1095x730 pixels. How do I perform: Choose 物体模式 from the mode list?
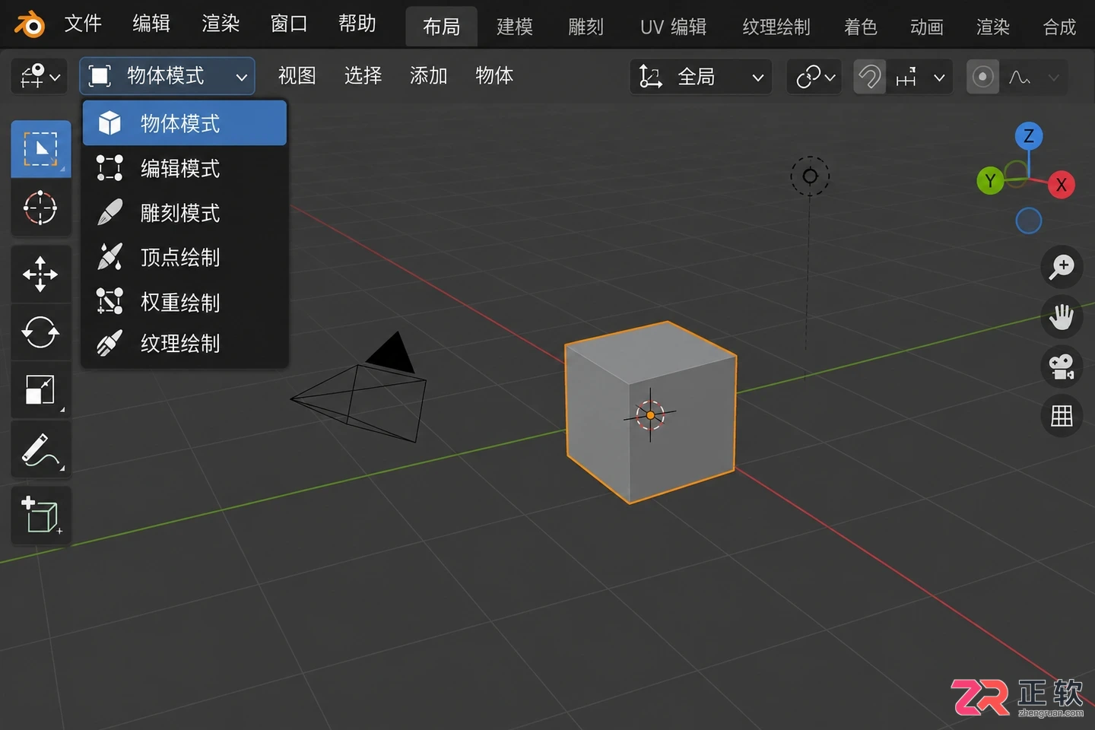point(185,122)
